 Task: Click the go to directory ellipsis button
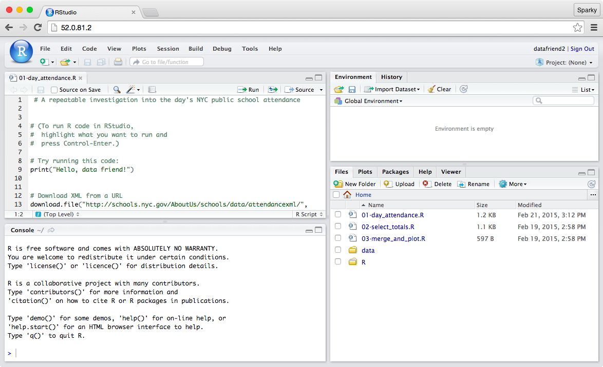click(593, 195)
